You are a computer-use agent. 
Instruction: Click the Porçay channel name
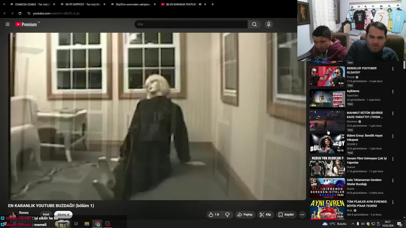[351, 77]
